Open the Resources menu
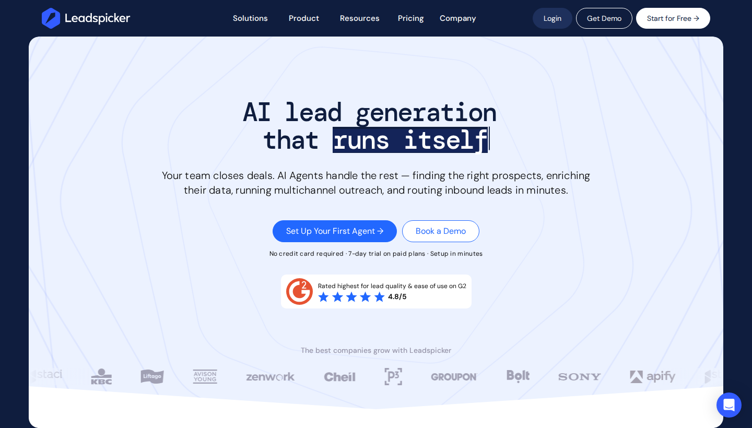This screenshot has height=428, width=752. pos(360,18)
